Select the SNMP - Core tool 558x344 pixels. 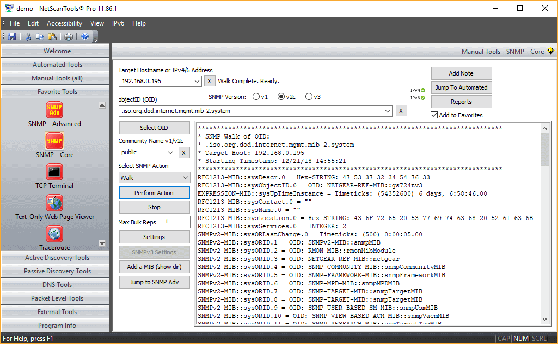point(54,144)
